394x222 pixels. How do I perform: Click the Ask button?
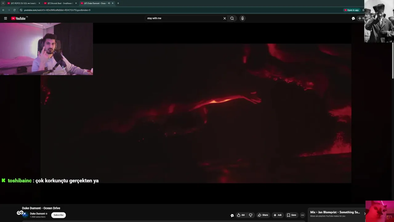277,215
